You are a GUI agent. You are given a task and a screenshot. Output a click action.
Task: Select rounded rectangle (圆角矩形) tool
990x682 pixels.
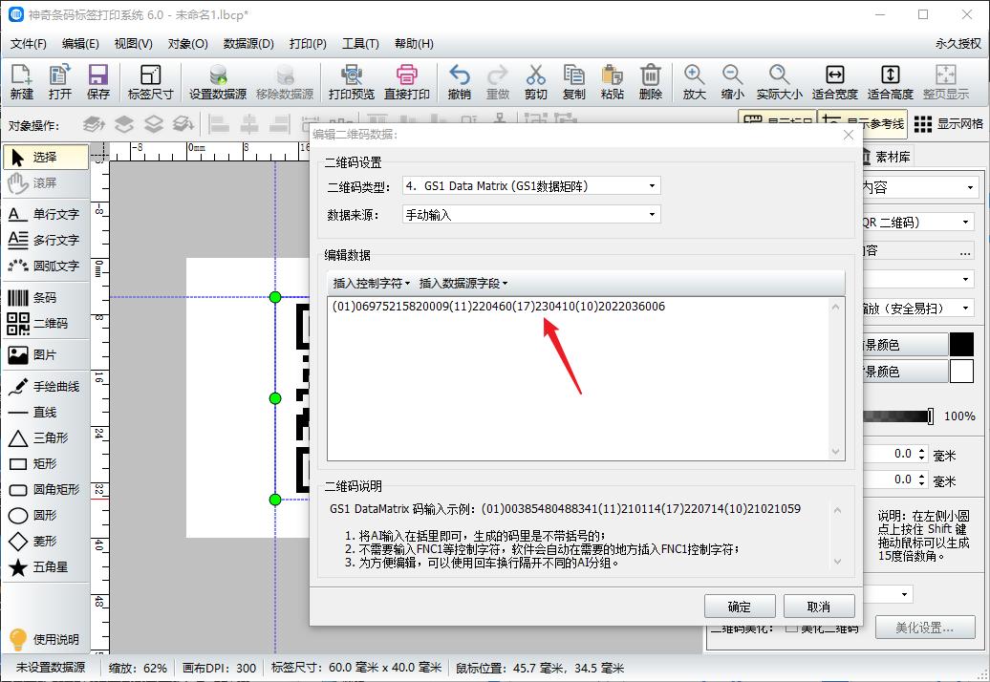46,490
